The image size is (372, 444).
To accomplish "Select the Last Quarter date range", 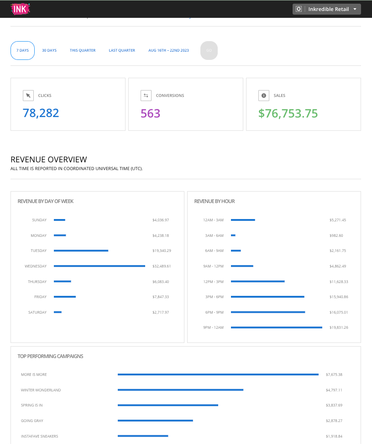I will coord(122,50).
